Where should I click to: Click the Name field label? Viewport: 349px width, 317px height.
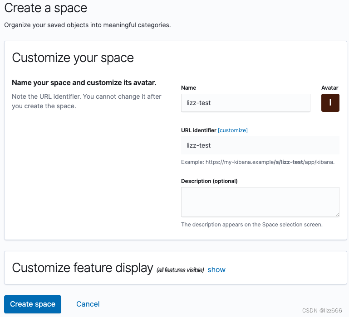click(x=188, y=88)
